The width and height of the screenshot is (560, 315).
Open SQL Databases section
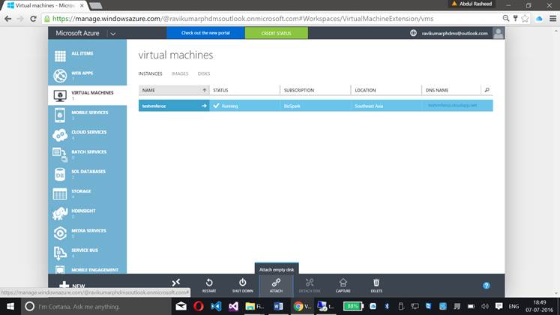(87, 174)
